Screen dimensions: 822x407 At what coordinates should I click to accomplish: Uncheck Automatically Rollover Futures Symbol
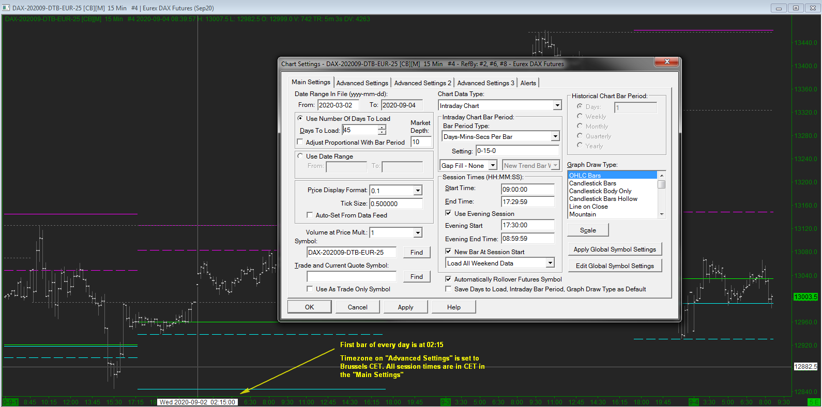pyautogui.click(x=448, y=279)
